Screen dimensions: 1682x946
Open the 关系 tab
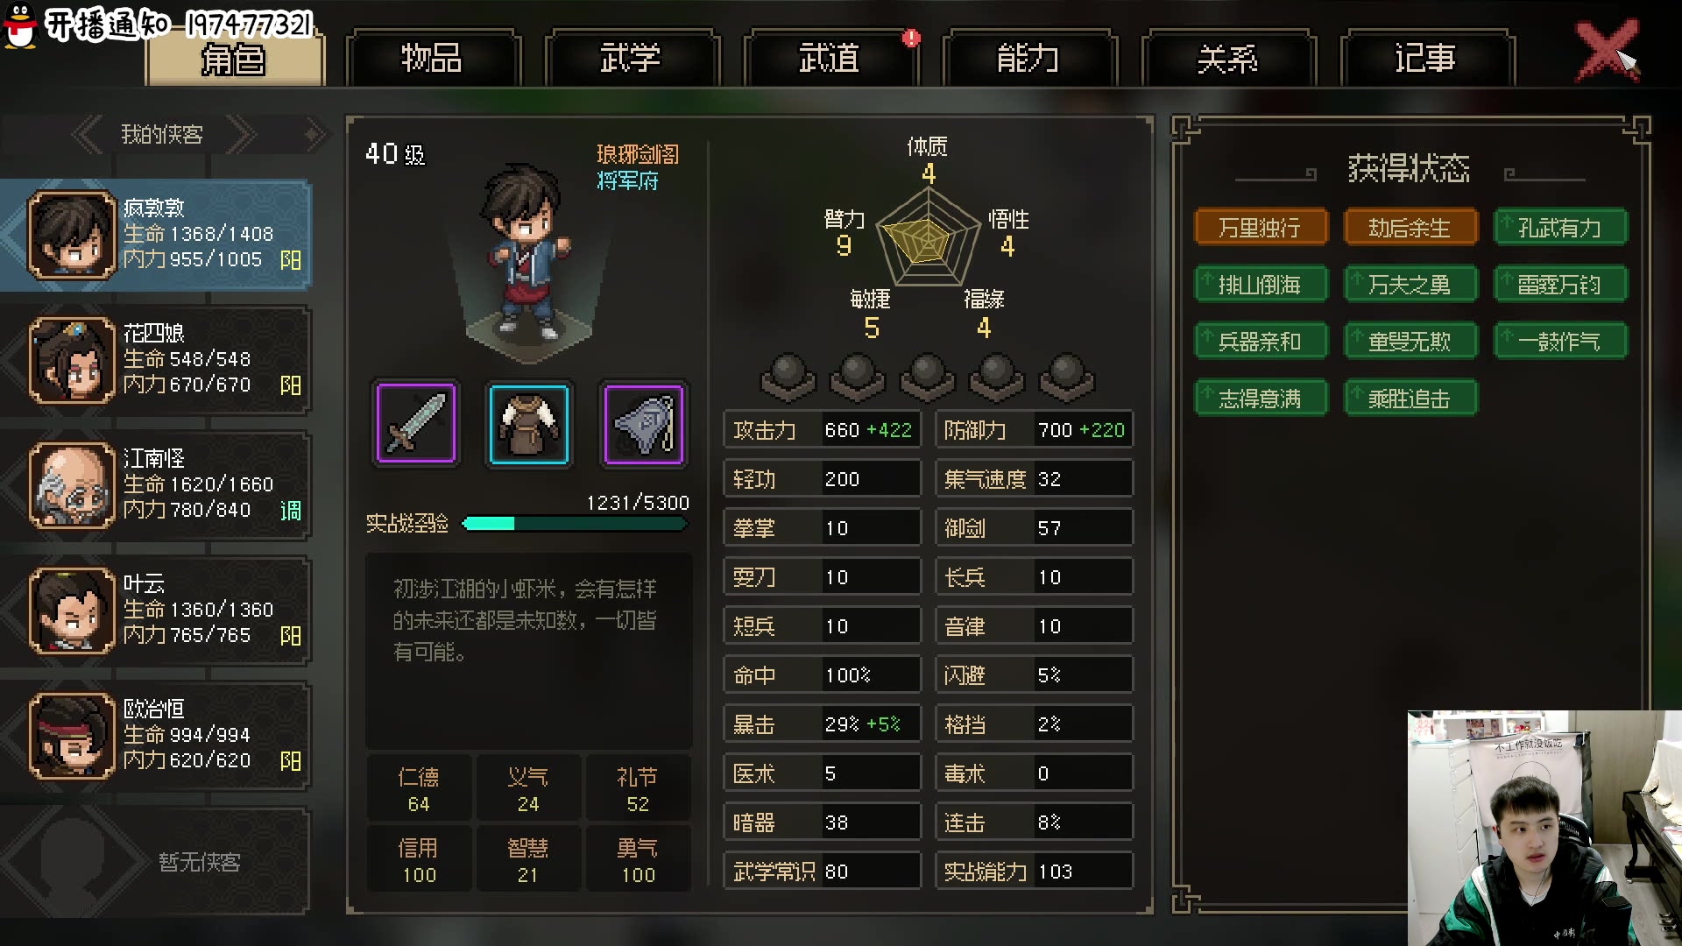click(x=1227, y=58)
